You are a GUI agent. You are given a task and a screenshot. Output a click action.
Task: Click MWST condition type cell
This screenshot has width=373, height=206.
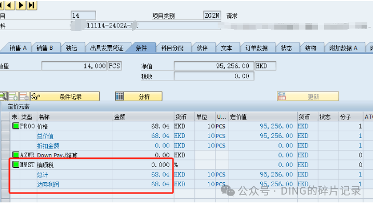pos(28,164)
